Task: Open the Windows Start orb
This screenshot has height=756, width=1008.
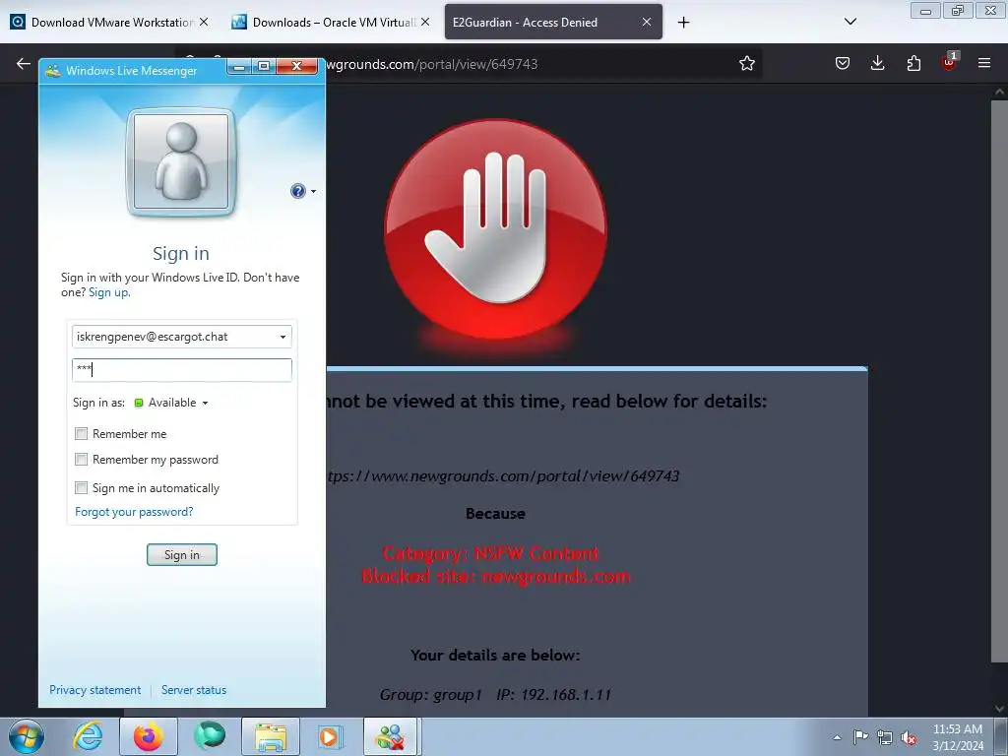Action: (27, 736)
